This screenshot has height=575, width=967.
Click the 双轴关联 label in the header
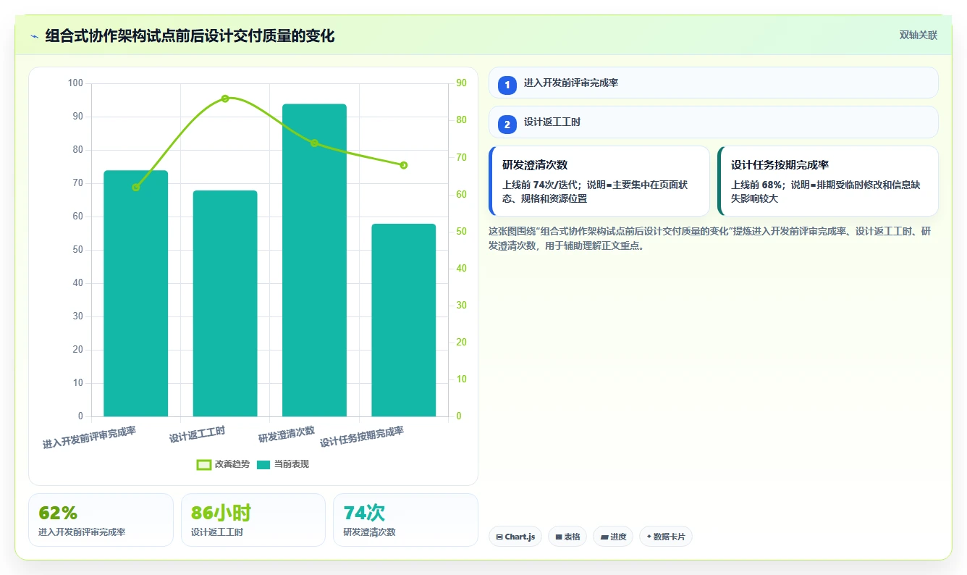click(x=918, y=35)
